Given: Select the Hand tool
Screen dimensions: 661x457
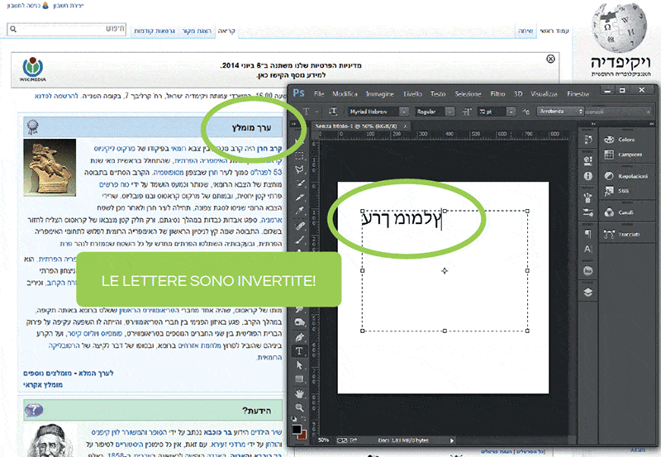Looking at the screenshot, I should (299, 393).
